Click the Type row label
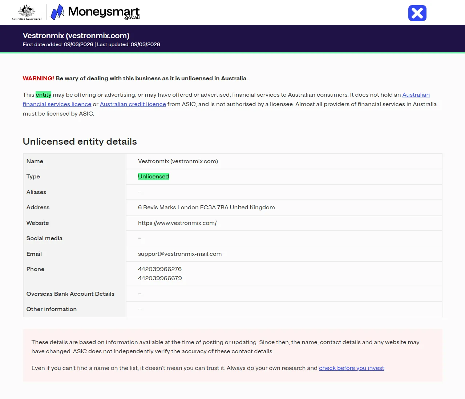The image size is (465, 399). pos(33,177)
